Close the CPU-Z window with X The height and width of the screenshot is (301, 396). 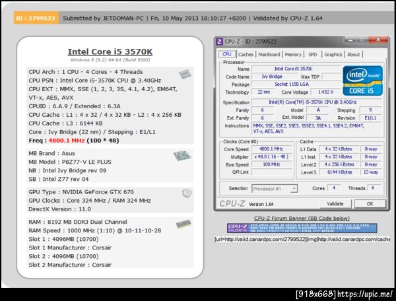point(378,40)
